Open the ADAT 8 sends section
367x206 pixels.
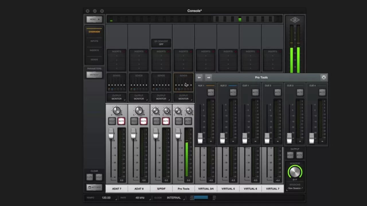(x=139, y=82)
